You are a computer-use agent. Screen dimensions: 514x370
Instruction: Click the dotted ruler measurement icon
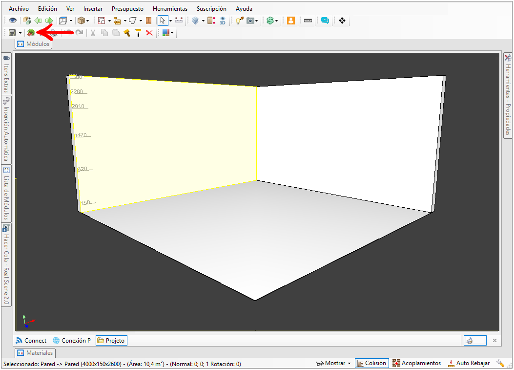coord(179,21)
